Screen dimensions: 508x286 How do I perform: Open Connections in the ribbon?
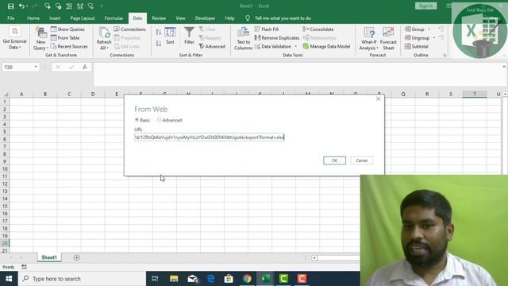pyautogui.click(x=130, y=29)
